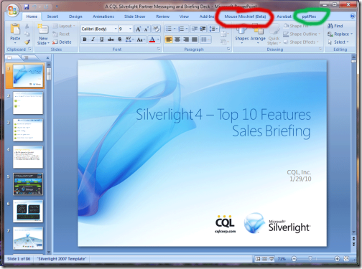Select slide 3 thumbnail
This screenshot has width=362, height=269.
pos(28,130)
